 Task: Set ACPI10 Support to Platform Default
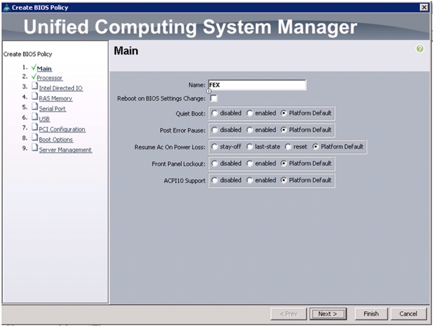click(x=283, y=181)
